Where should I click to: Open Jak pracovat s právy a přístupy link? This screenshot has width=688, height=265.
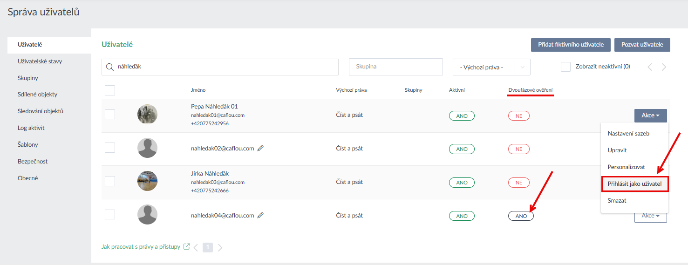click(x=141, y=247)
